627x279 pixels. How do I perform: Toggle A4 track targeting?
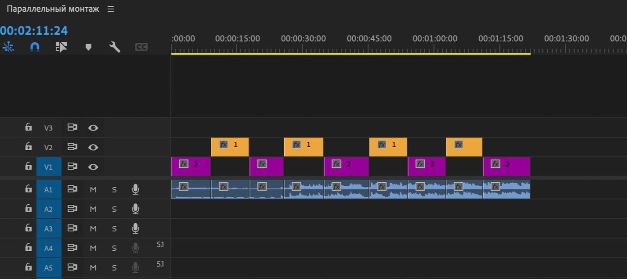click(x=48, y=248)
